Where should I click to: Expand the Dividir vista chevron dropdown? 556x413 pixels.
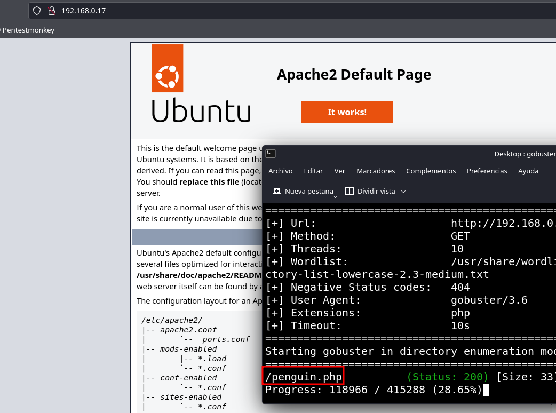coord(403,192)
